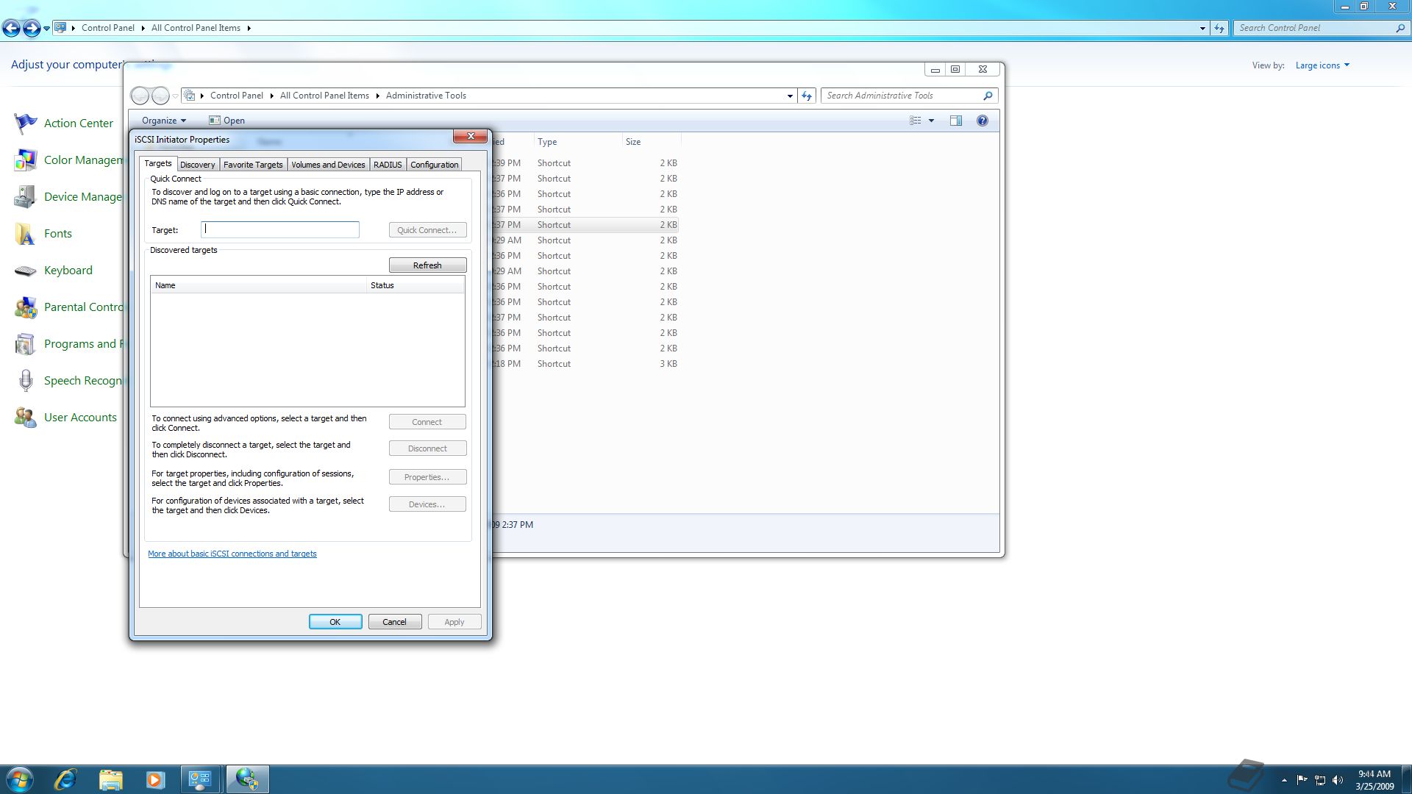
Task: Toggle preview pane in Administrative Tools
Action: [x=956, y=121]
